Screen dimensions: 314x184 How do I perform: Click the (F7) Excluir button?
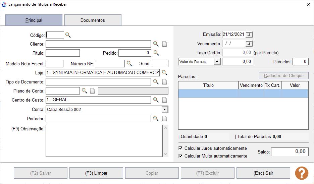(x=207, y=173)
